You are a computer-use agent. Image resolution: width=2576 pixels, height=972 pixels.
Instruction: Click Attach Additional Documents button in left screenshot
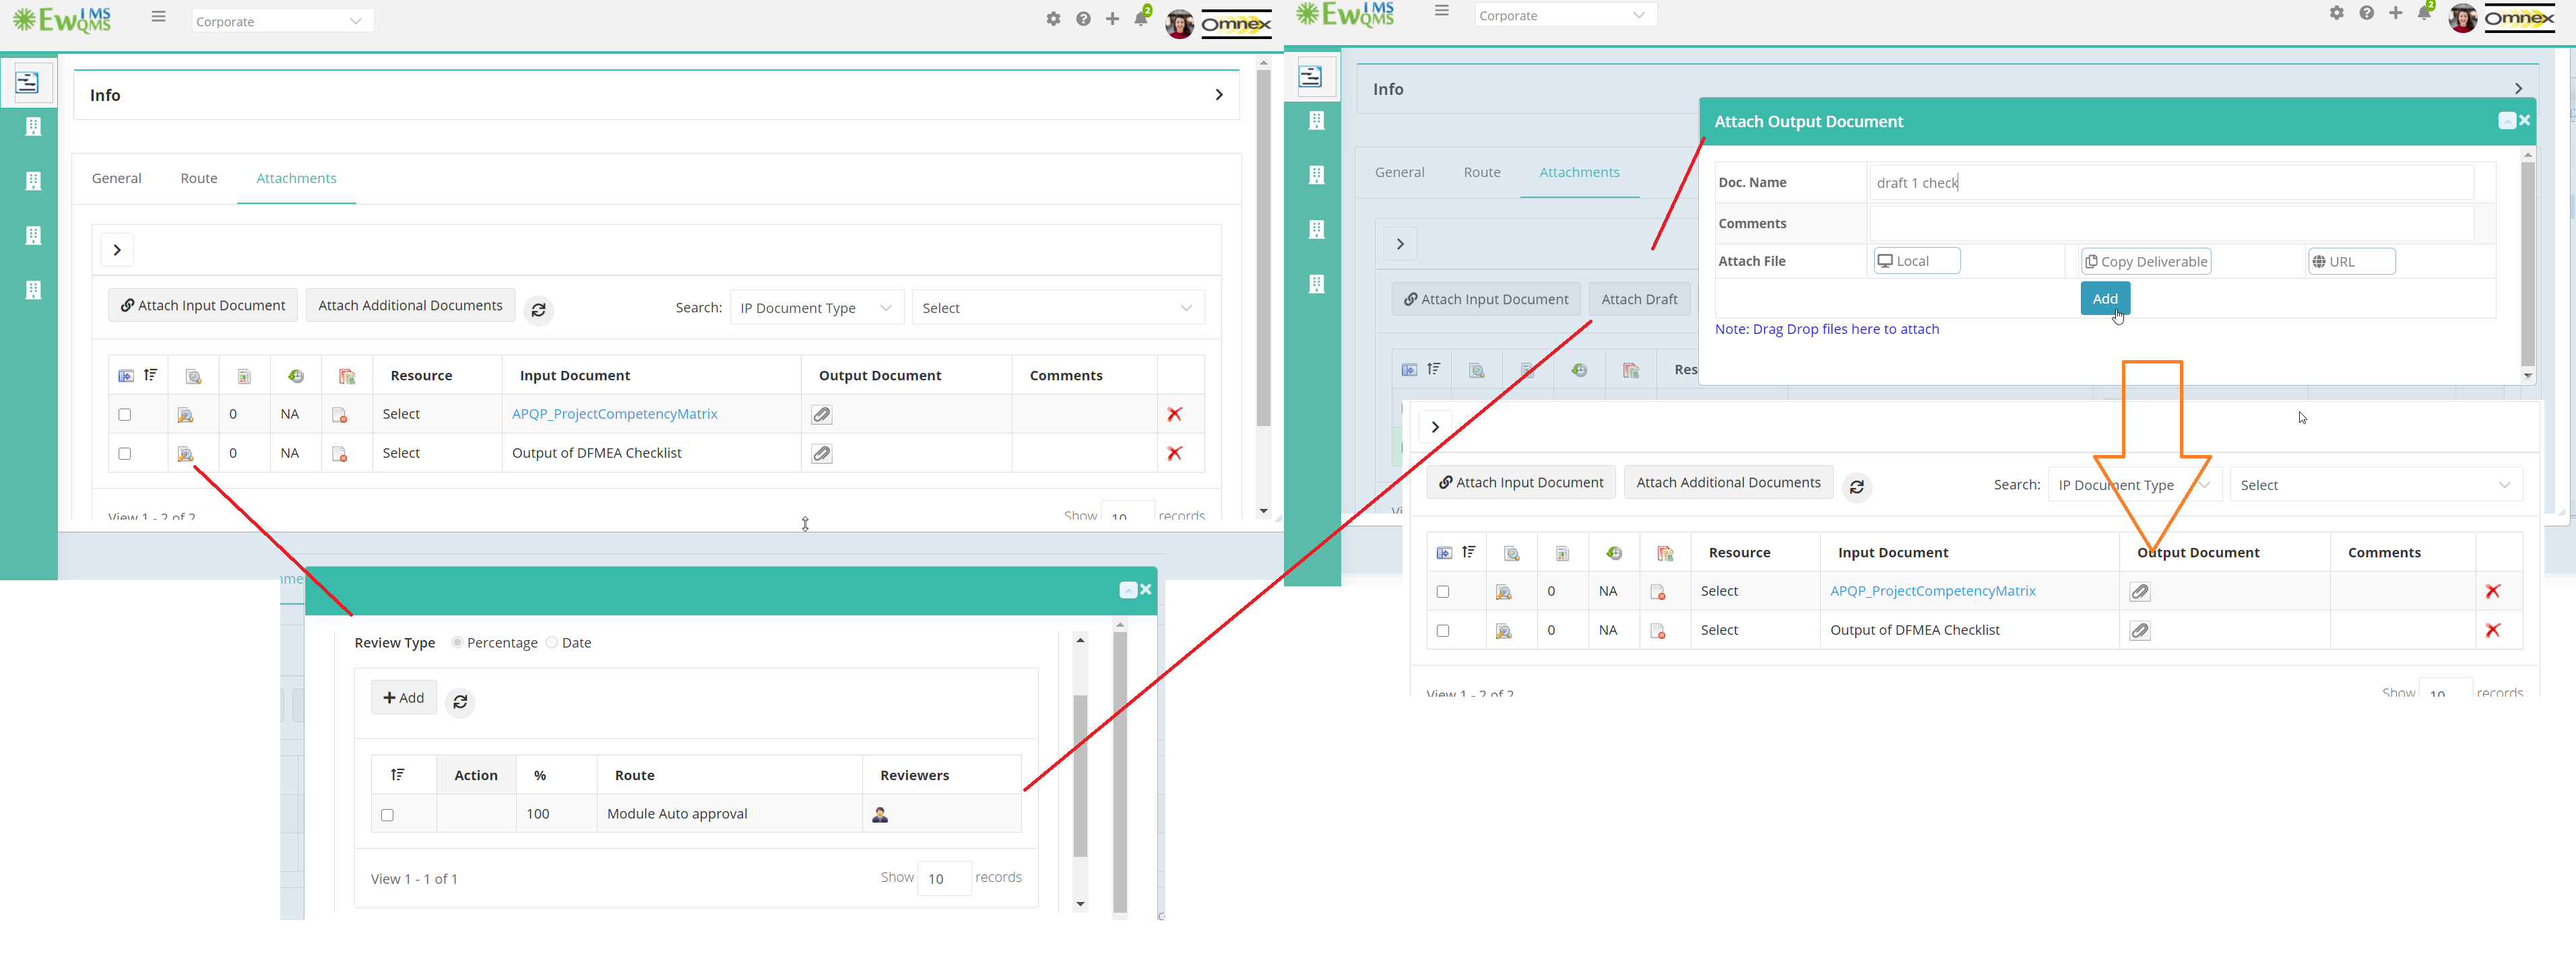click(x=410, y=305)
